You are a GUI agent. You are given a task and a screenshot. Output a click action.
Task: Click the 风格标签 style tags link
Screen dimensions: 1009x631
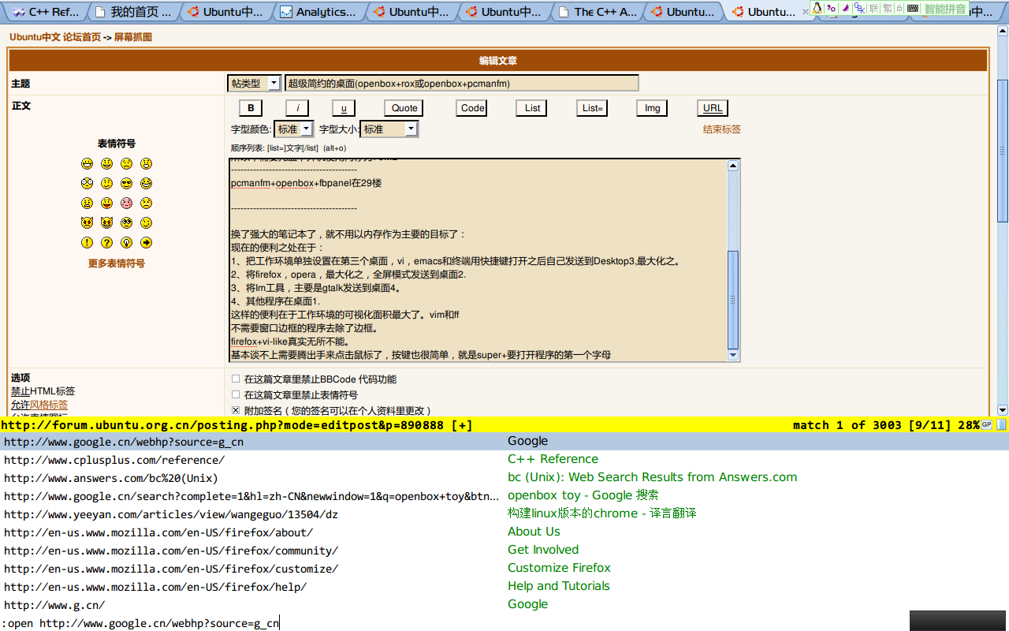tap(49, 405)
